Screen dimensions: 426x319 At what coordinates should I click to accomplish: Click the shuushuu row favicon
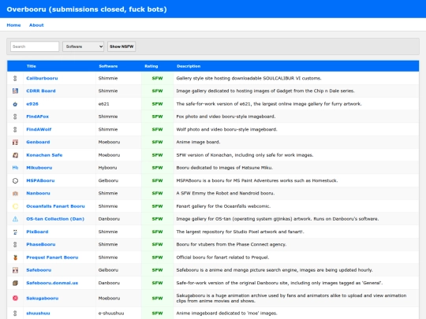pyautogui.click(x=15, y=313)
